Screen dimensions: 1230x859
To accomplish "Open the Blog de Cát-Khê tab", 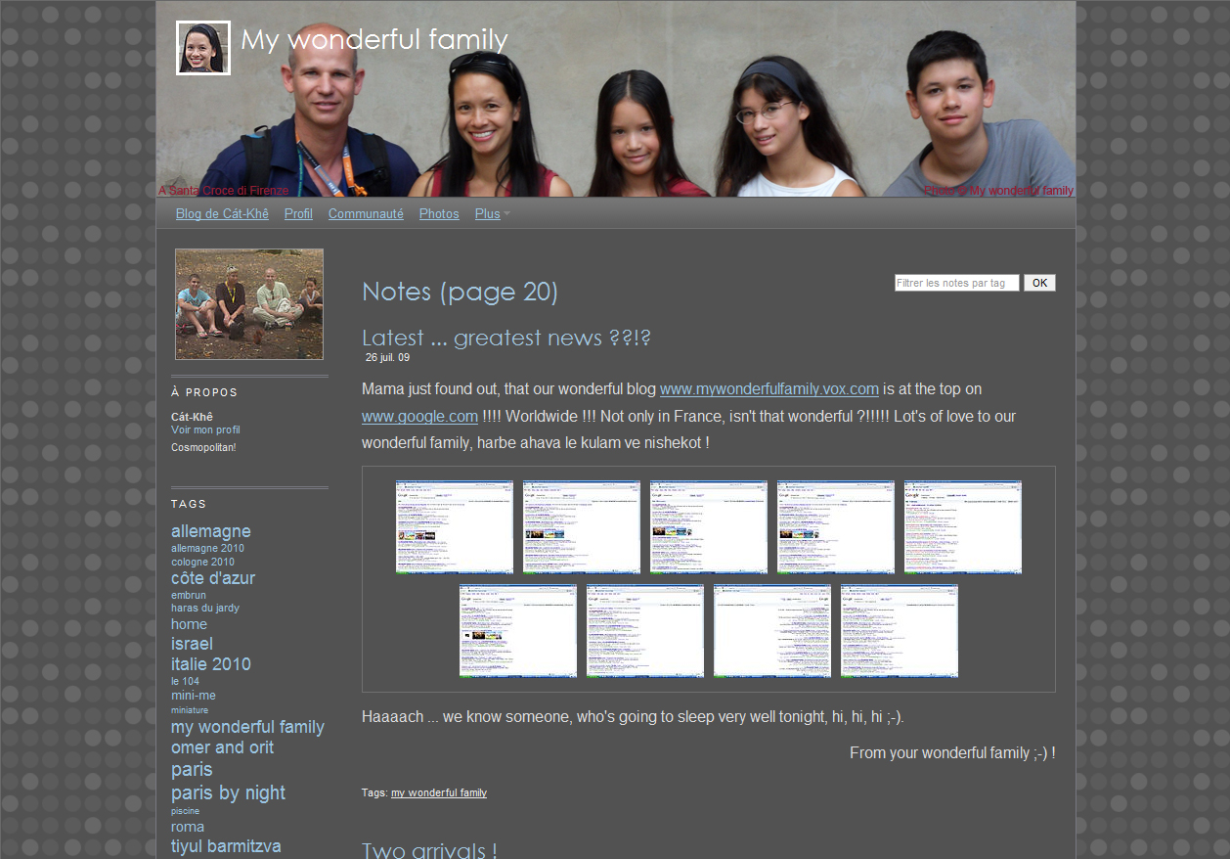I will click(222, 214).
